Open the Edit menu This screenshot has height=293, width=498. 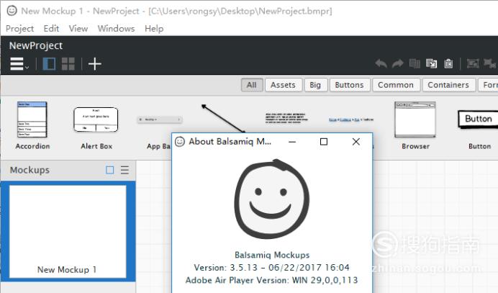[51, 29]
